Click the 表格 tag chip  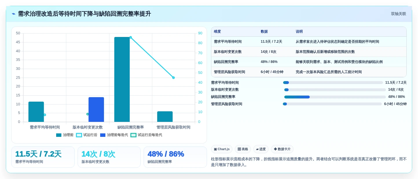[x=243, y=149]
